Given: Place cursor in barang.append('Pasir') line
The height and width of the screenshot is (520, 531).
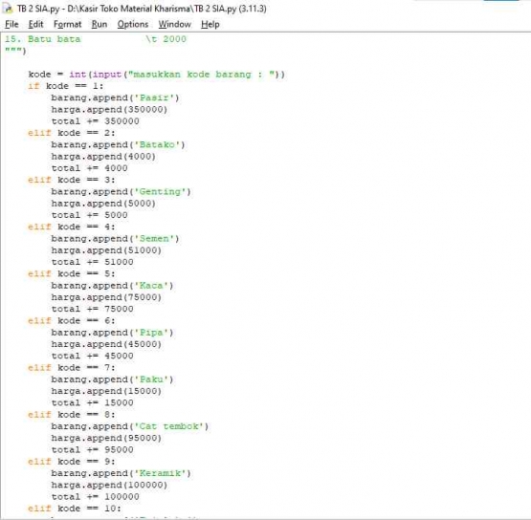Looking at the screenshot, I should point(115,97).
